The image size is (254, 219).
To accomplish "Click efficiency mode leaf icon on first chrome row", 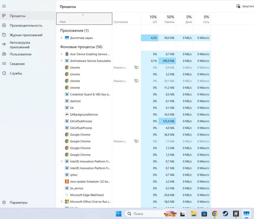I will (137, 67).
